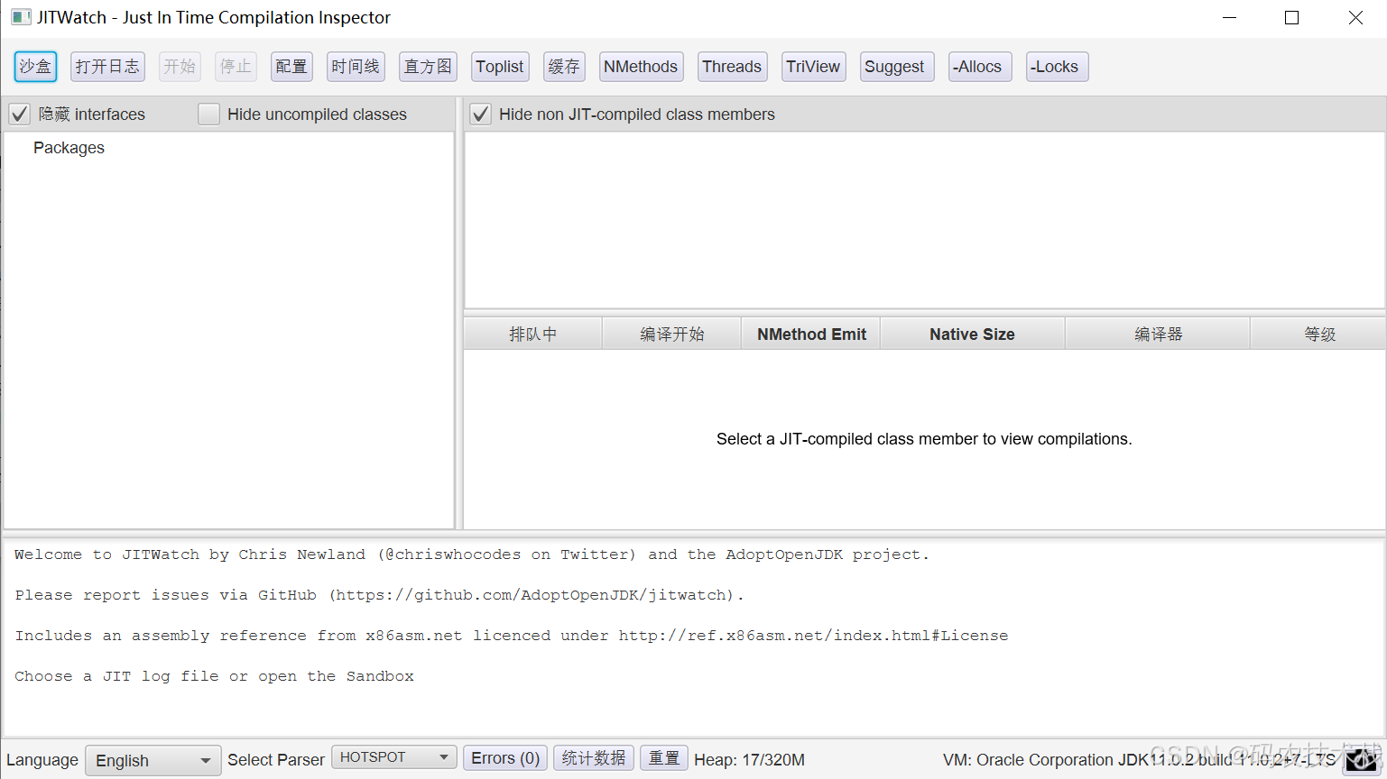Open the NMethods view
1387x779 pixels.
click(x=641, y=67)
